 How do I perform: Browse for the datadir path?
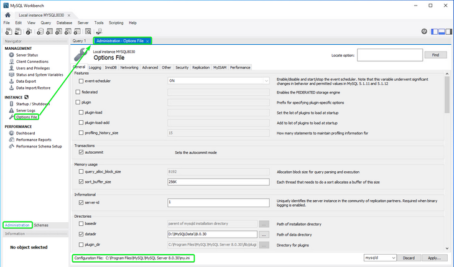(264, 235)
